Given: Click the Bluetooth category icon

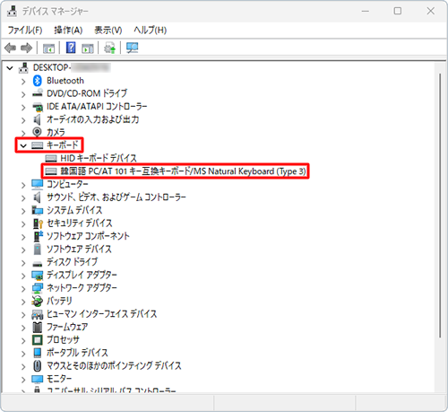Looking at the screenshot, I should tap(38, 81).
